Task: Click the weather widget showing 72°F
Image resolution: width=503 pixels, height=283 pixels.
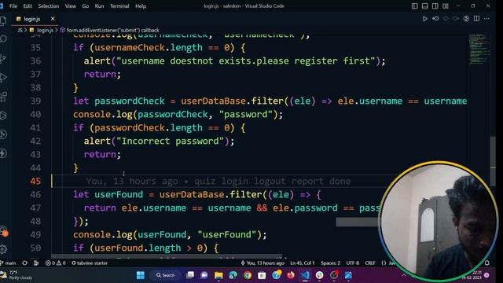Action: (x=17, y=275)
